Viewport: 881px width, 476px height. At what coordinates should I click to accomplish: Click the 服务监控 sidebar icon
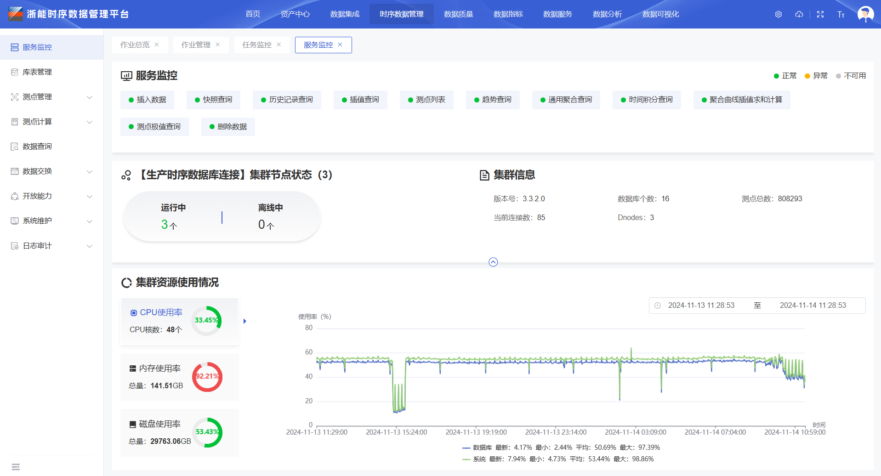(15, 47)
